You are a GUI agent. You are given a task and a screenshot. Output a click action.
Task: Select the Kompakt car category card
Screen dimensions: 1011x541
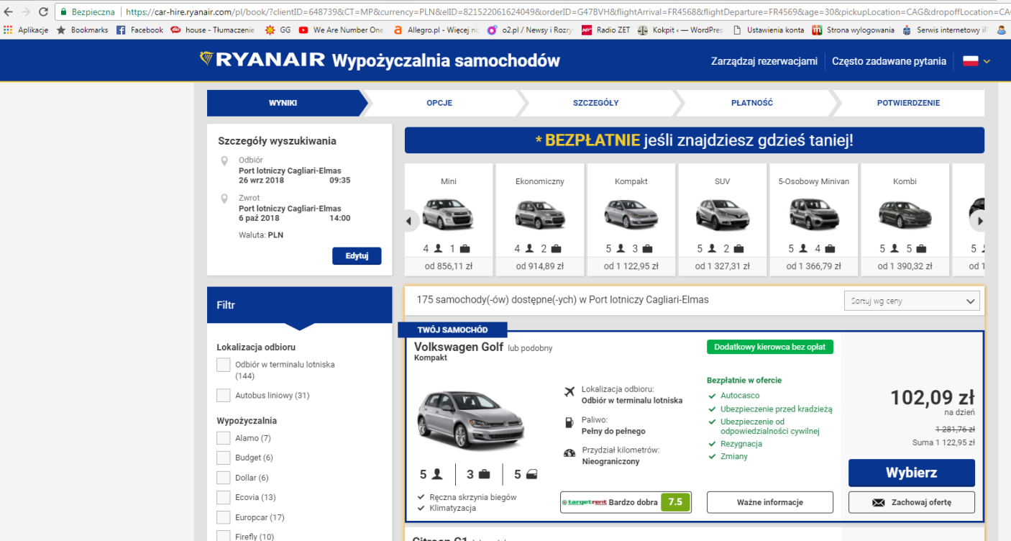pyautogui.click(x=631, y=219)
